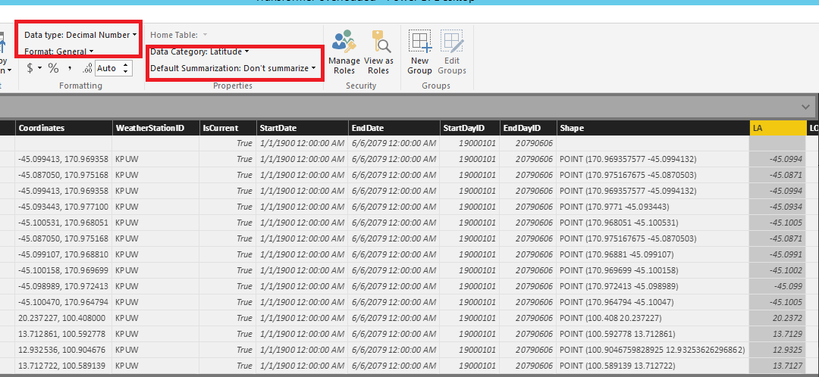Open the Manage Roles dialog
This screenshot has width=819, height=377.
[344, 53]
